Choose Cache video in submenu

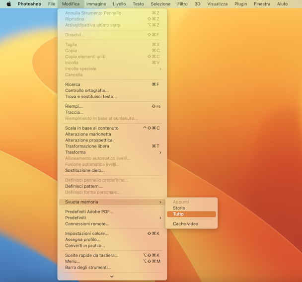(x=191, y=224)
